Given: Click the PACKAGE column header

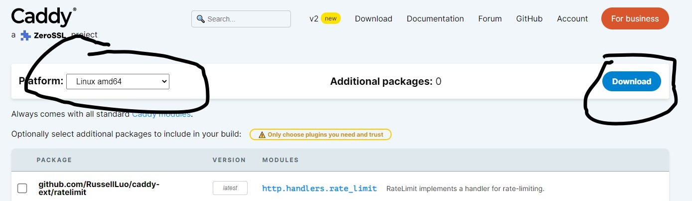Looking at the screenshot, I should 54,160.
